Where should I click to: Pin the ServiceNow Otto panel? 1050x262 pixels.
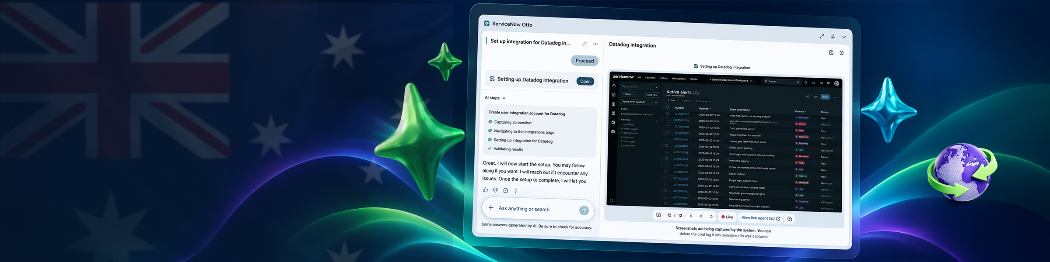tap(833, 37)
